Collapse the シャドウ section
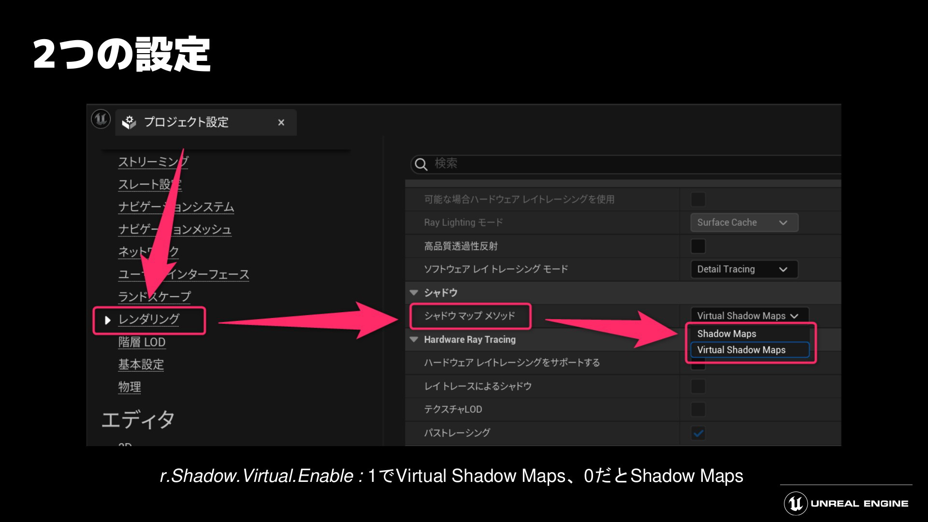 [x=414, y=292]
